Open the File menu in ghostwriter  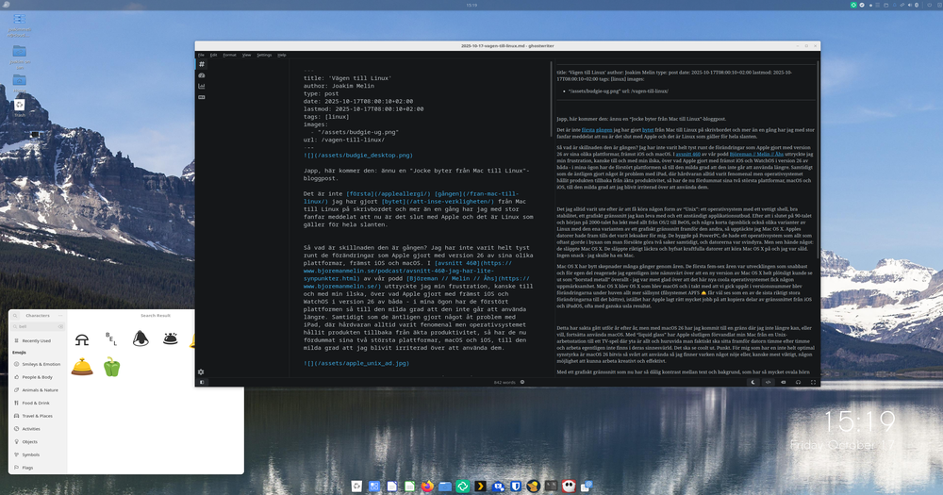[x=201, y=55]
